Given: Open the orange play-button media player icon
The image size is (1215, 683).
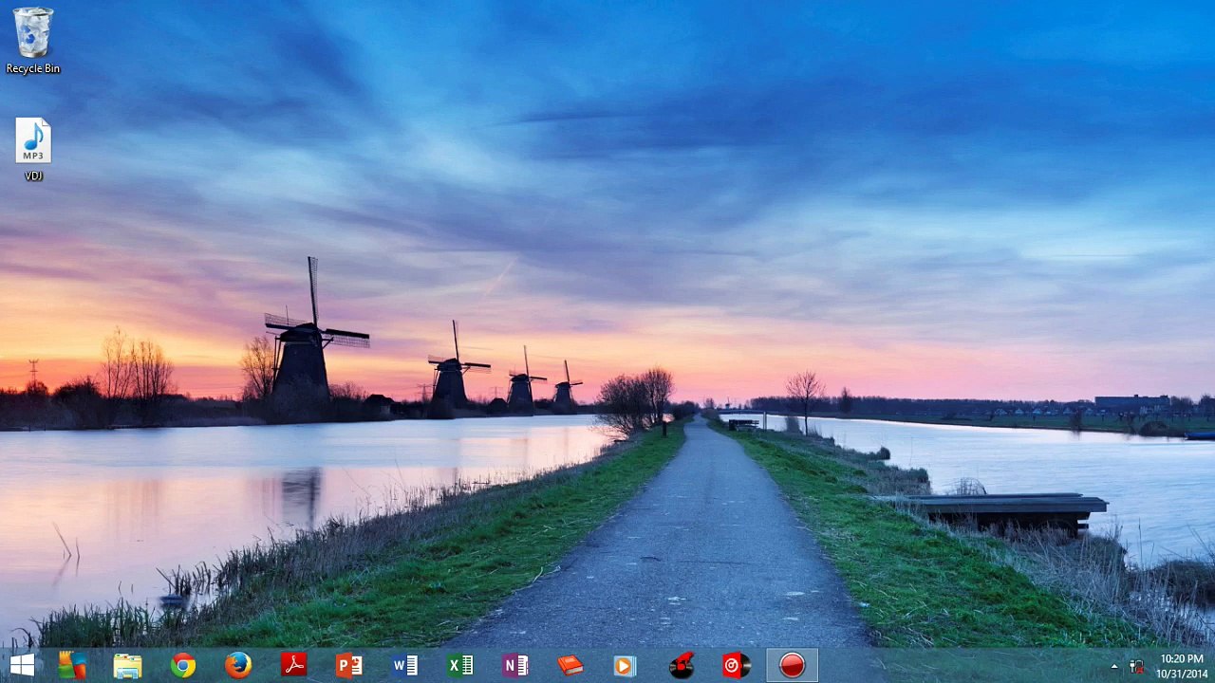Looking at the screenshot, I should click(625, 666).
